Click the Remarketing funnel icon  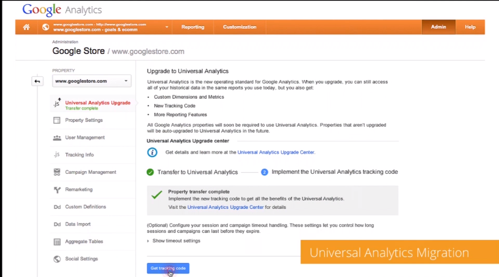(x=57, y=190)
